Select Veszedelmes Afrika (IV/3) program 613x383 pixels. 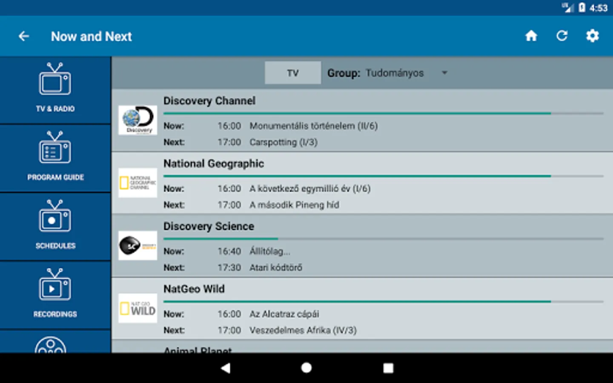[x=303, y=330]
